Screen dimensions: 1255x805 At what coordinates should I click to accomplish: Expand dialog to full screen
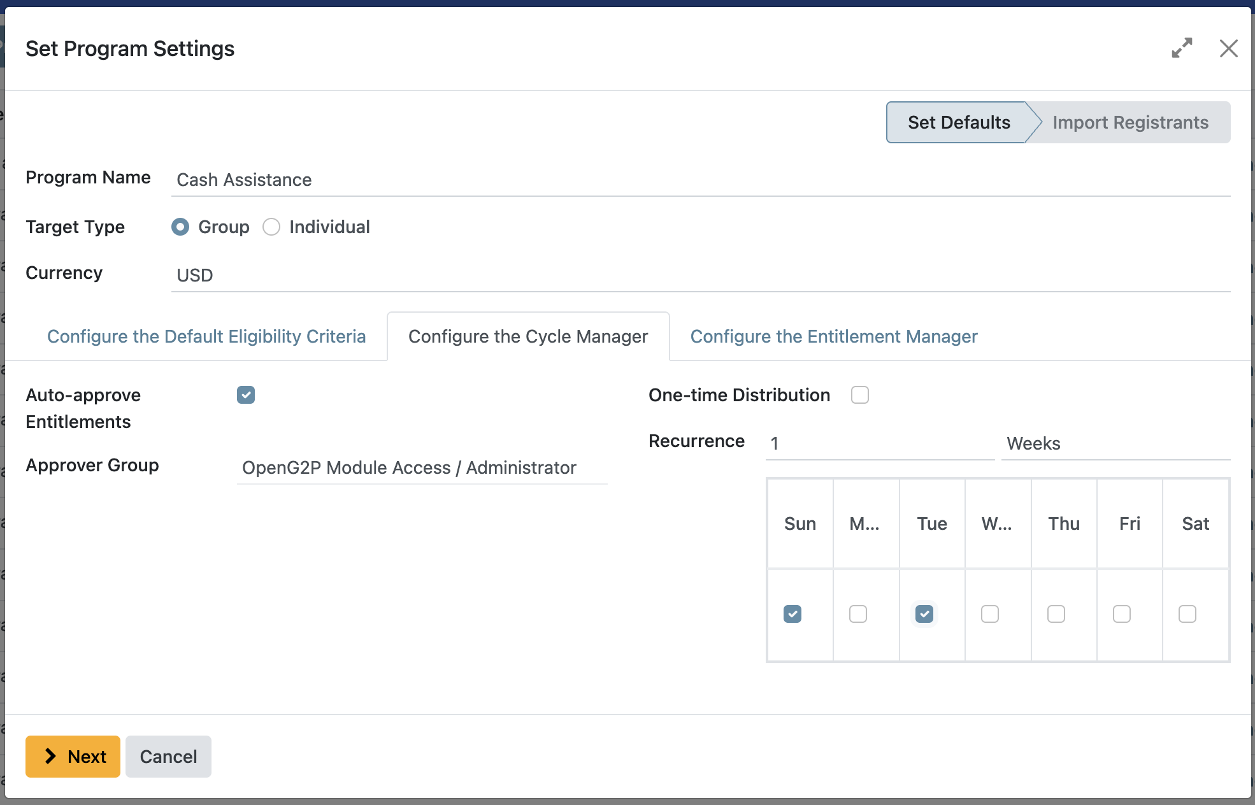pos(1182,48)
